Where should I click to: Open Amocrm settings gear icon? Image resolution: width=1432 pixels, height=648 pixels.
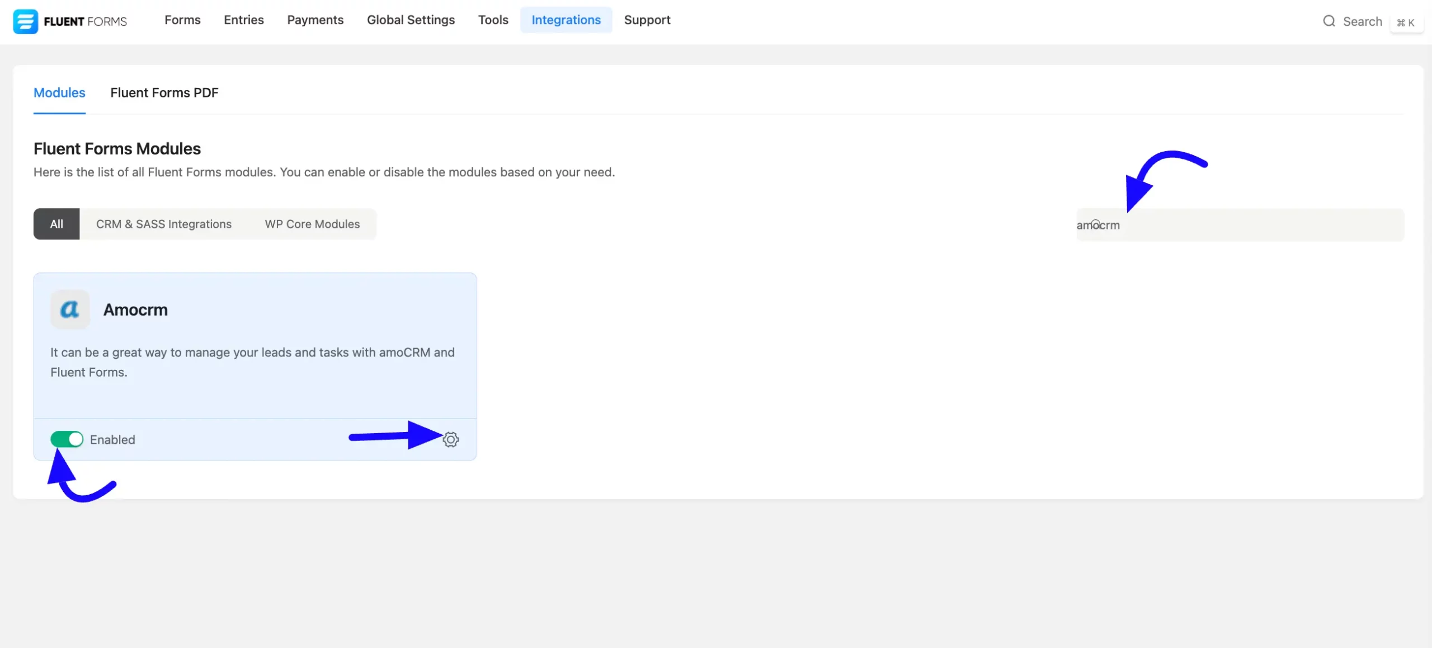451,439
